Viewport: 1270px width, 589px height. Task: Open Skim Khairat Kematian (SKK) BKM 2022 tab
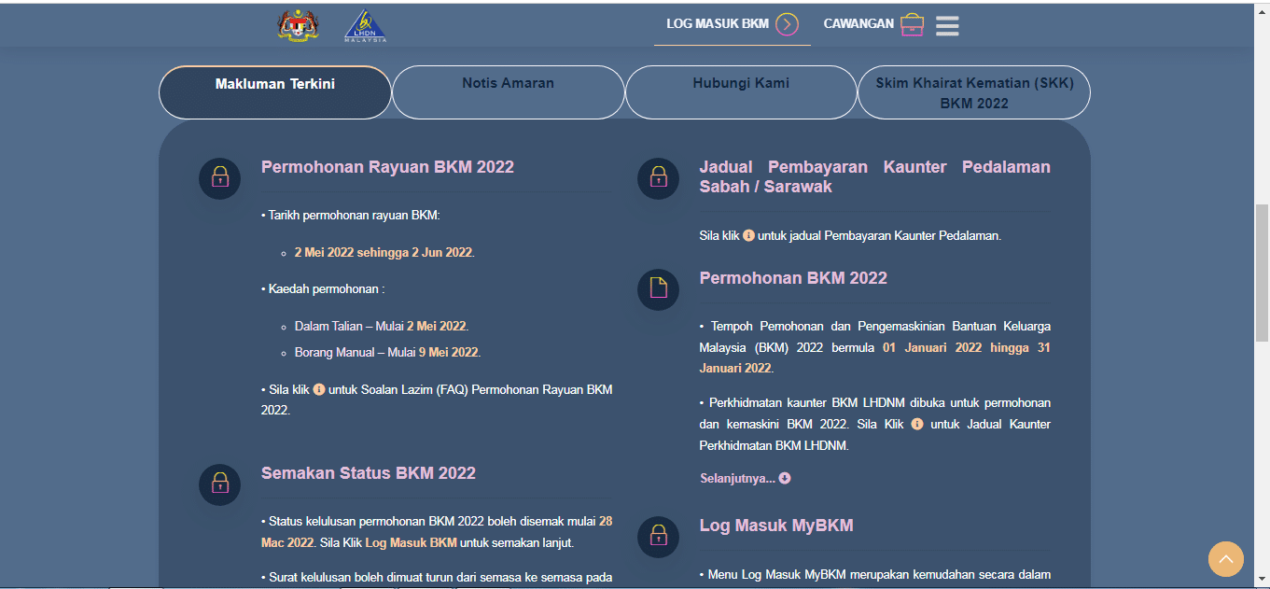[974, 92]
